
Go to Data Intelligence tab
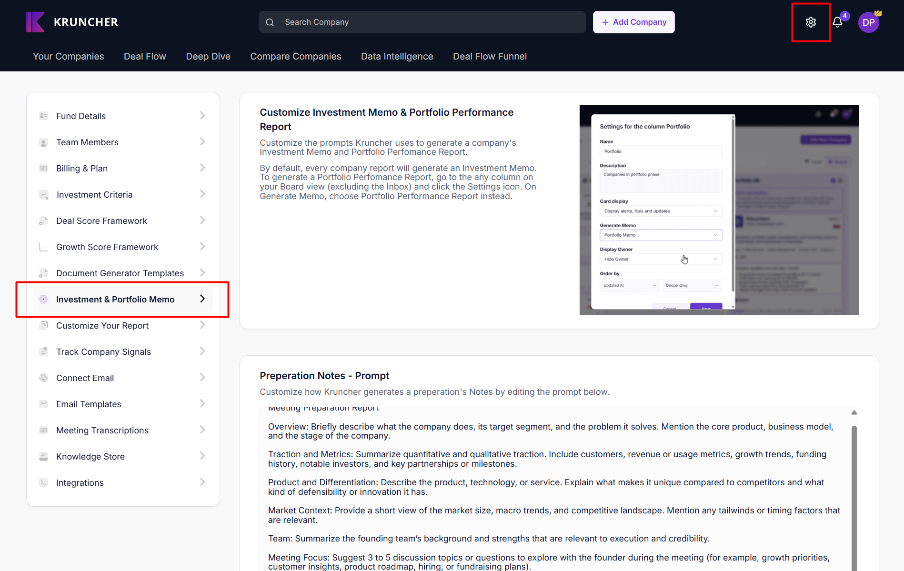[x=397, y=56]
